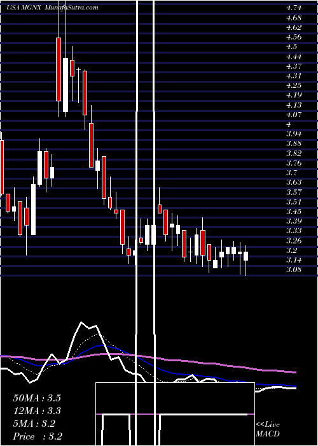Select the 3.7 axis label
Viewport: 318px width, 446px height.
coord(292,173)
